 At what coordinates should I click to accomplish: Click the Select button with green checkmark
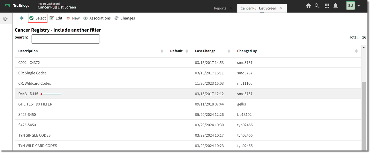[x=37, y=18]
